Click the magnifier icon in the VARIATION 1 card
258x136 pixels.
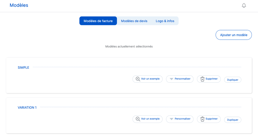pyautogui.click(x=138, y=119)
